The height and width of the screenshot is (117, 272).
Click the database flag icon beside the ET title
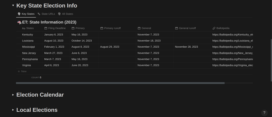pos(19,22)
